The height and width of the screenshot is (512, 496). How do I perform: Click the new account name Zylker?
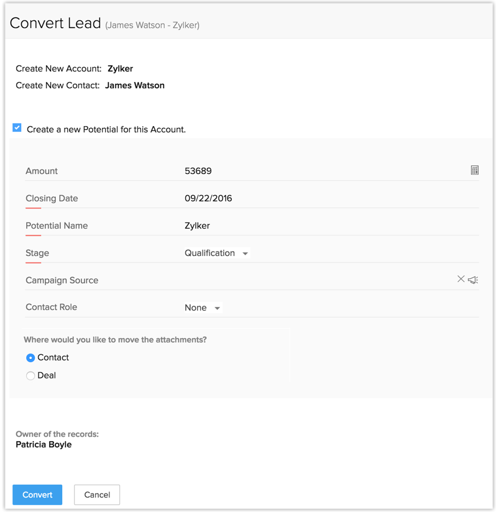coord(120,68)
